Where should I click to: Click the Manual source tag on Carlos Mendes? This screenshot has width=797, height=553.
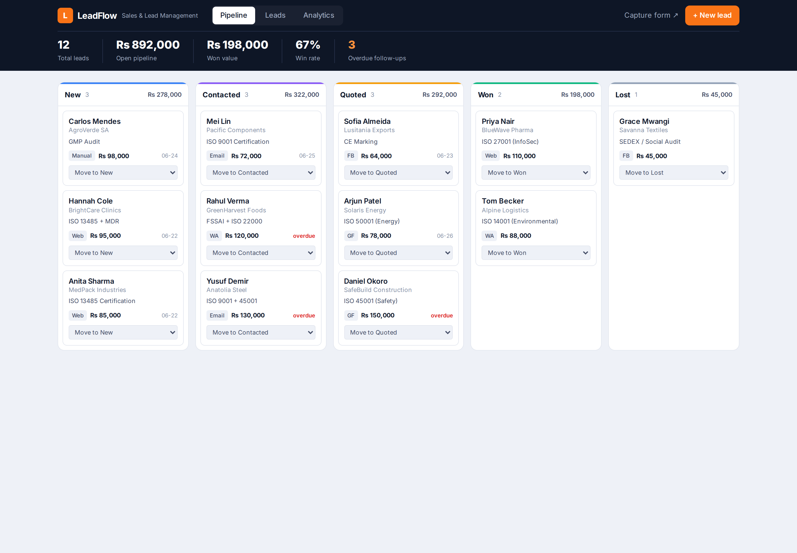82,156
